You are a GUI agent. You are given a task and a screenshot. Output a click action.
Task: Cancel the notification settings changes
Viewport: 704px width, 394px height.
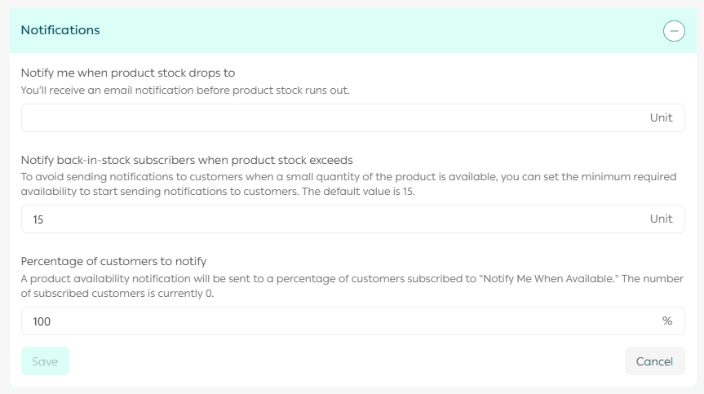(x=654, y=361)
